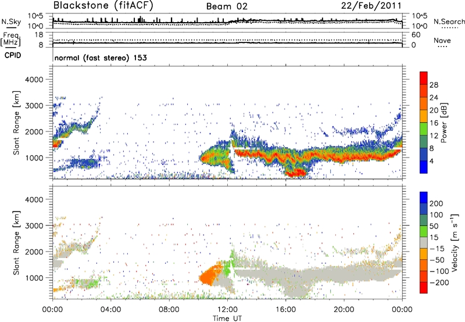The width and height of the screenshot is (465, 322).
Task: Click the "Time UT" axis title
Action: pos(227,319)
